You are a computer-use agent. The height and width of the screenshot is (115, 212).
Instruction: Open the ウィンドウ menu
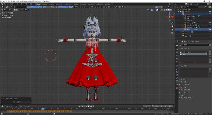24,4
